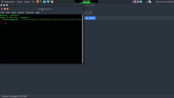174x98 pixels.
Task: Click the system monitor graph applet
Action: point(86,2)
